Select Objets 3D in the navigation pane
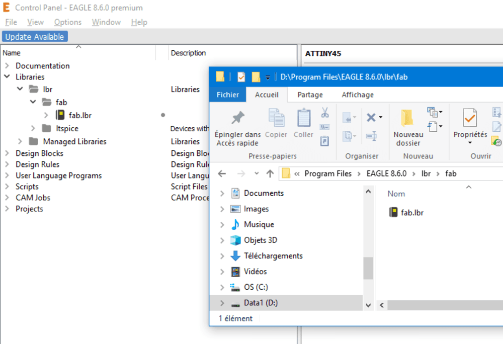The width and height of the screenshot is (503, 344). click(x=261, y=240)
